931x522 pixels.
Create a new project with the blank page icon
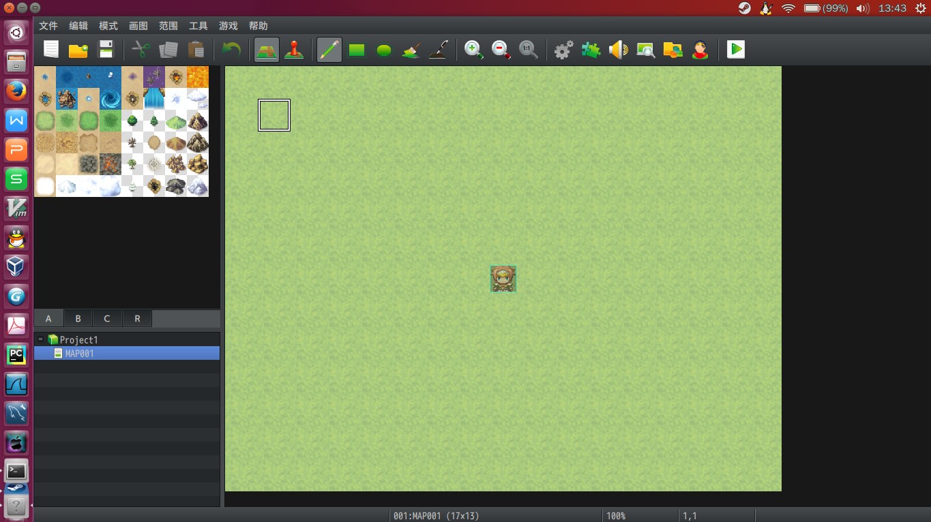51,50
